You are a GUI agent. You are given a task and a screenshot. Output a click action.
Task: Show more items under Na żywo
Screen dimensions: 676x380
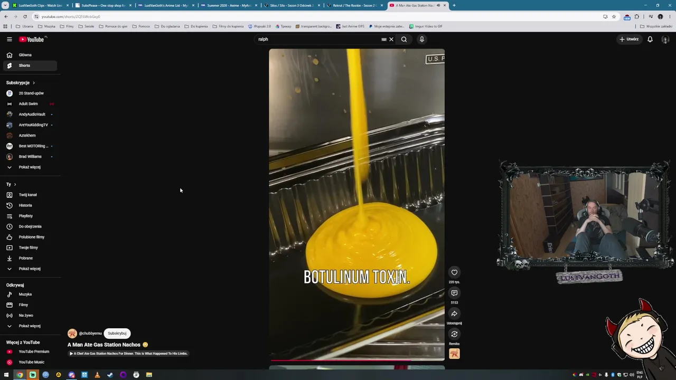point(29,326)
